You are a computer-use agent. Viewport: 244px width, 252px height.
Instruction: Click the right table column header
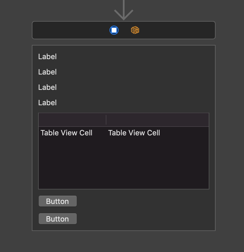[x=158, y=120]
